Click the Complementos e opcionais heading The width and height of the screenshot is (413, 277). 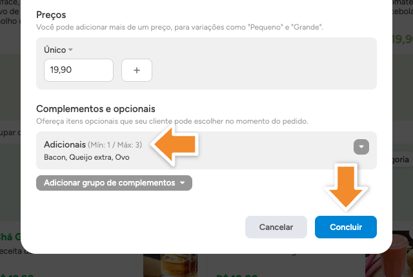(96, 109)
